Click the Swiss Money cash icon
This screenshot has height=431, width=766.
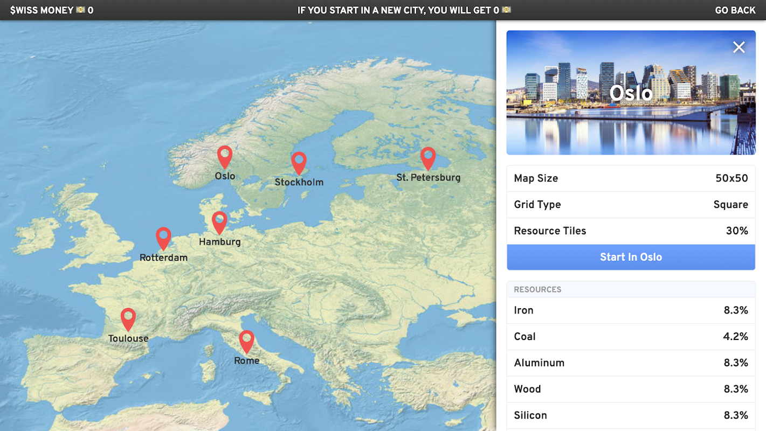click(x=81, y=10)
